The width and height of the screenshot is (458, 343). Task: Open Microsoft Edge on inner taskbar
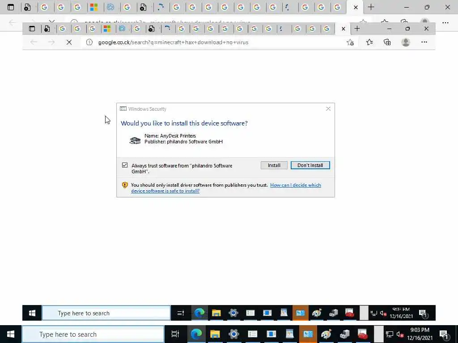(x=199, y=313)
